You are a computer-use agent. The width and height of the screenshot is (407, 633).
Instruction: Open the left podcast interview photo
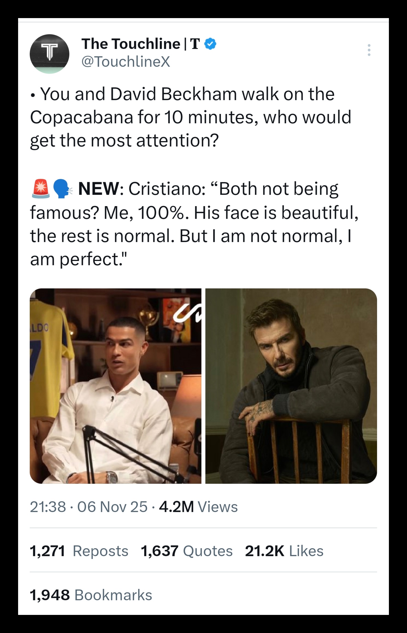pos(115,386)
